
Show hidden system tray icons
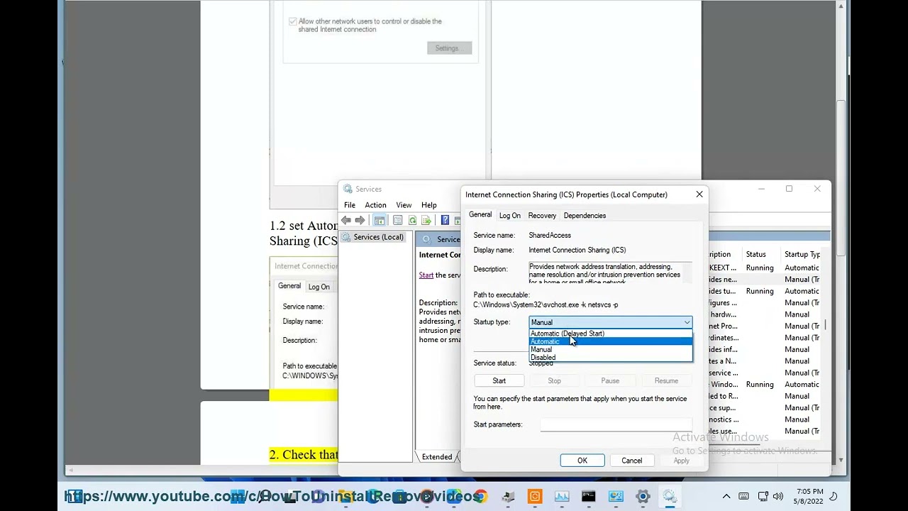(x=726, y=497)
